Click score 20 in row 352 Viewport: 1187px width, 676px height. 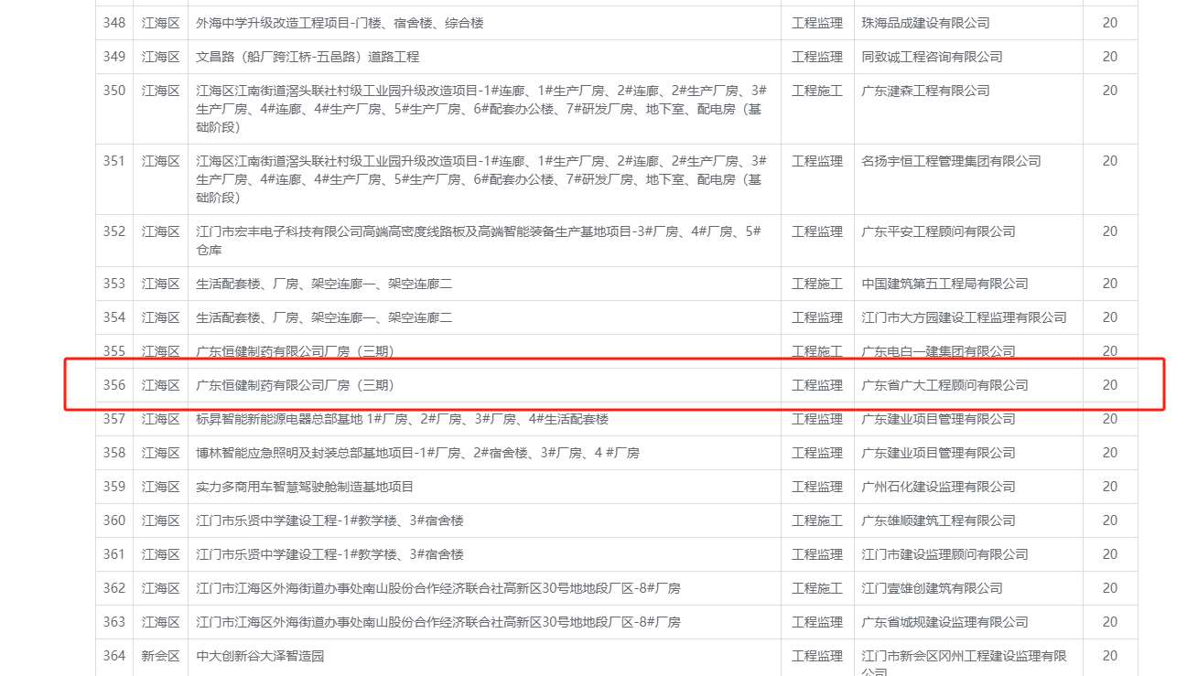coord(1109,231)
